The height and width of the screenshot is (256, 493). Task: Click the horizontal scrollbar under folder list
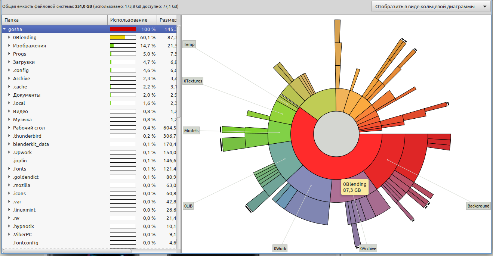point(67,251)
